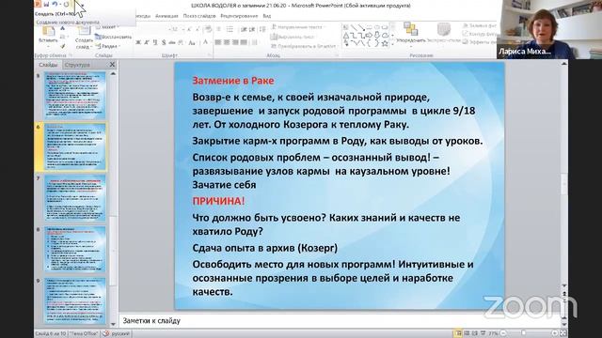The image size is (602, 338).
Task: Expand the shapes gallery more arrow
Action: point(392,44)
